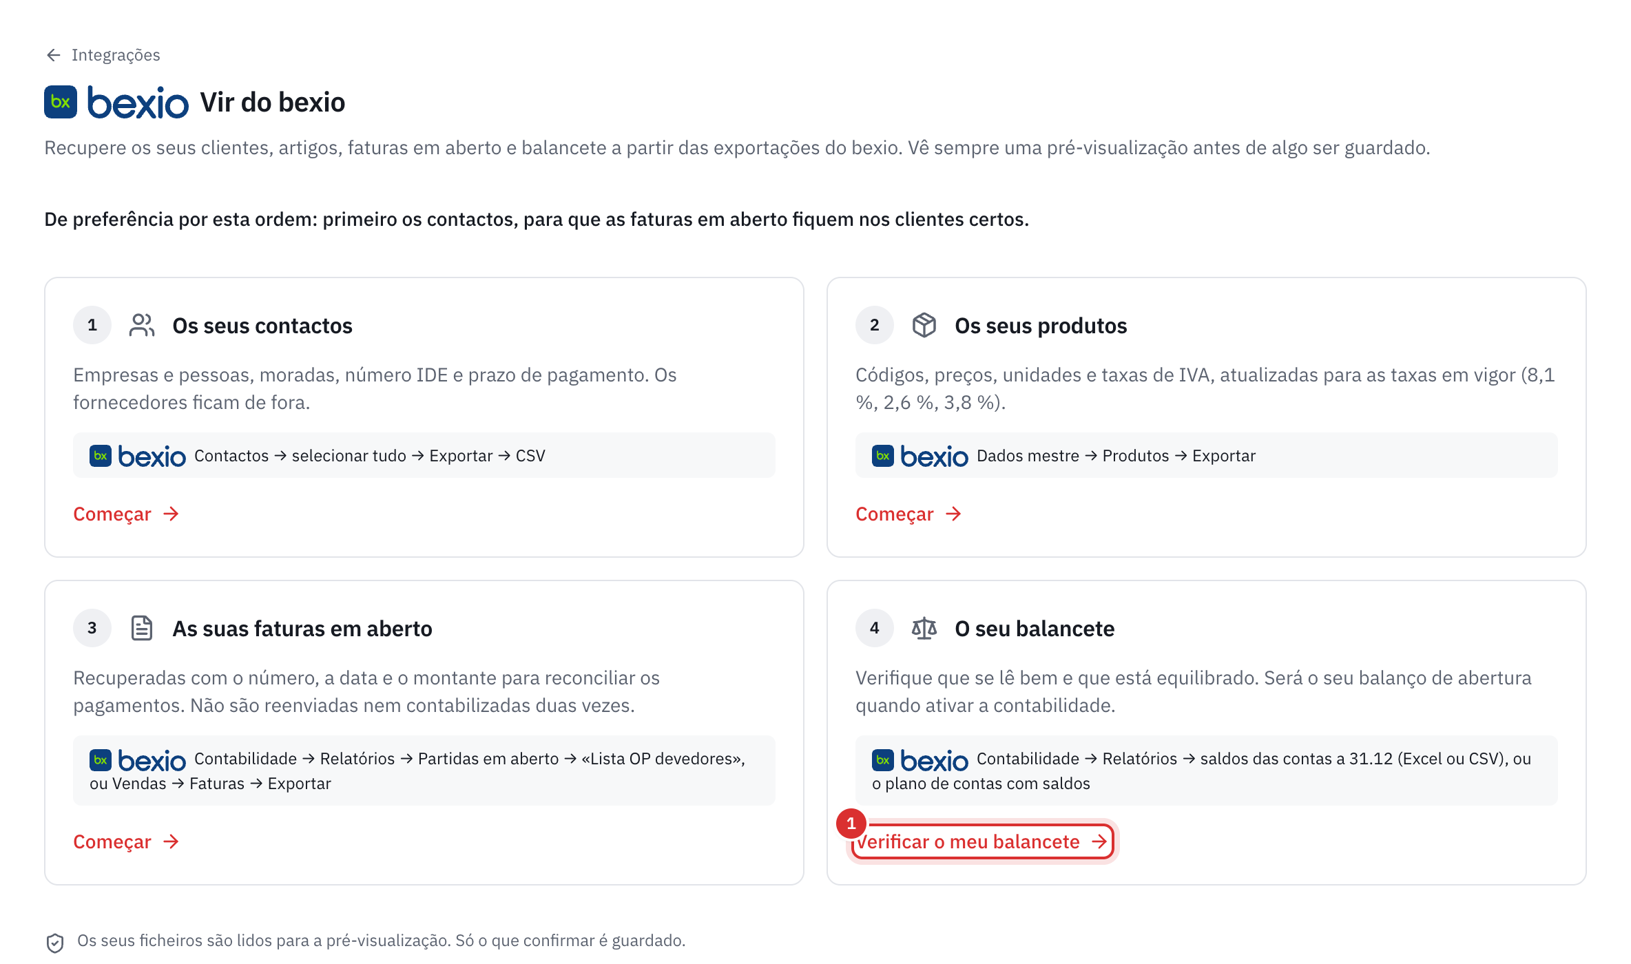Click the footer note about ficheiros pré-visualização

pos(382,941)
